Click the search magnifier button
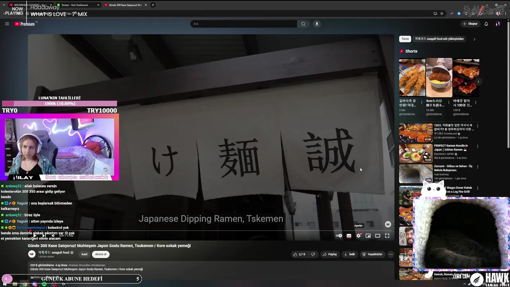The height and width of the screenshot is (287, 510). pyautogui.click(x=303, y=24)
